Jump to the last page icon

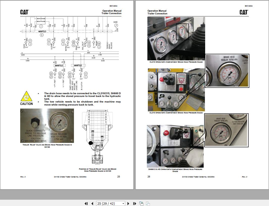[x=134, y=203]
